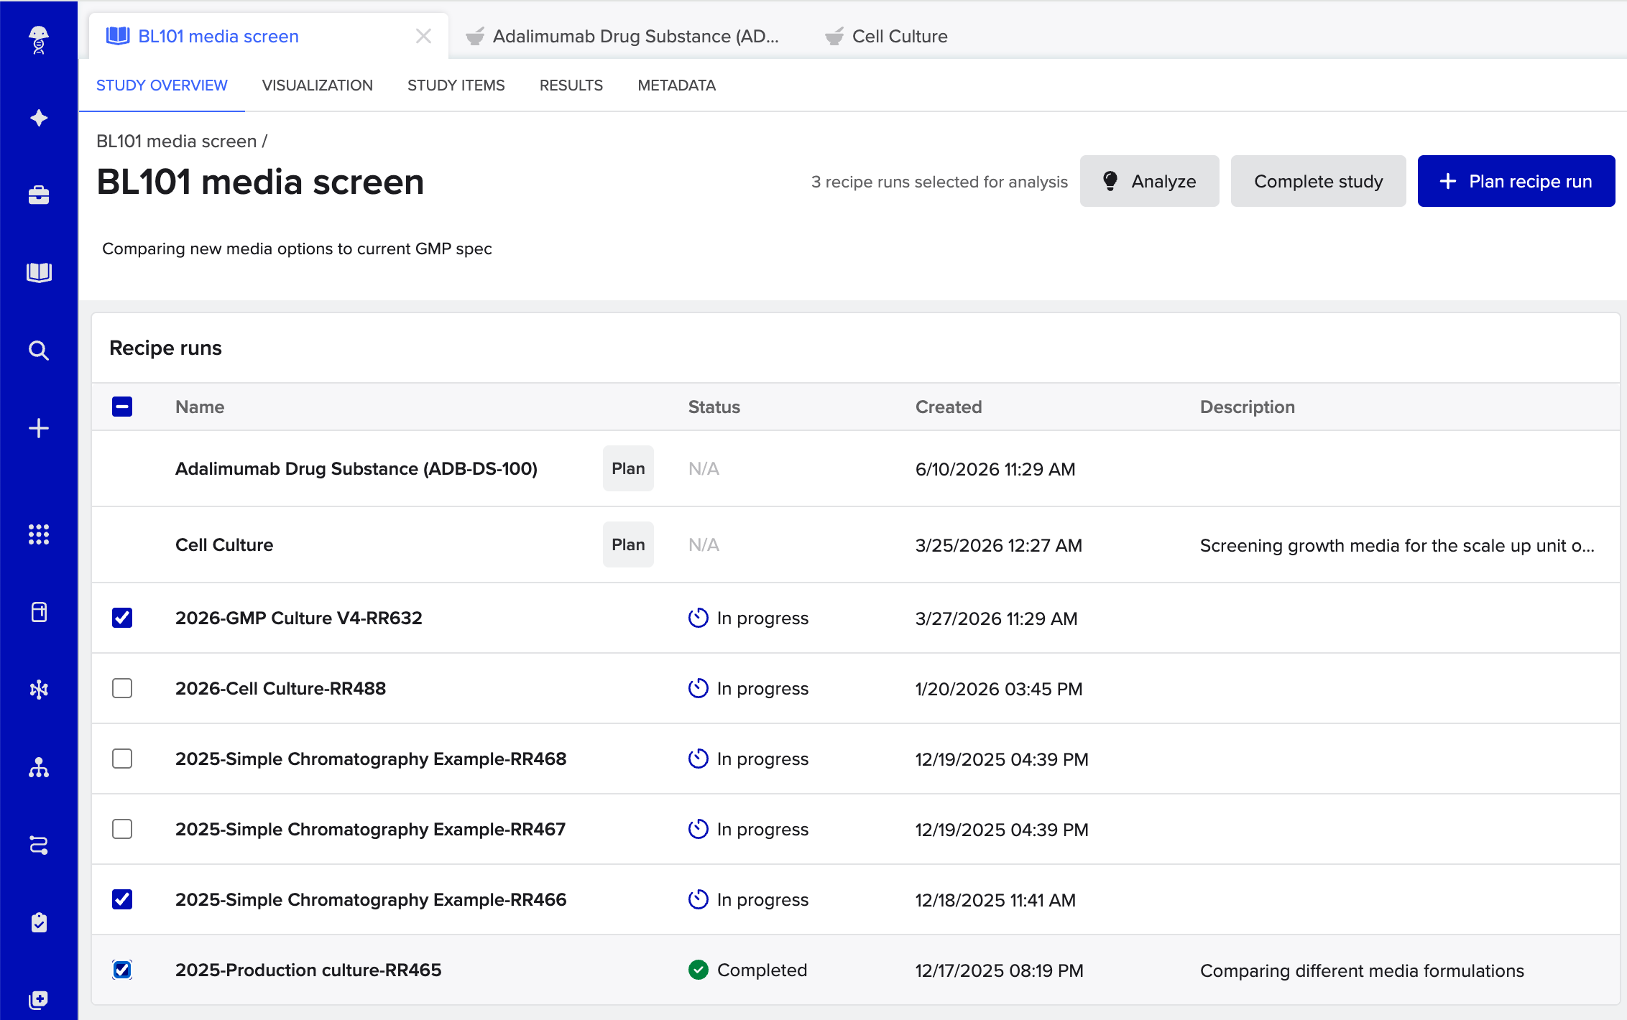
Task: Click the Complete study button
Action: [1319, 181]
